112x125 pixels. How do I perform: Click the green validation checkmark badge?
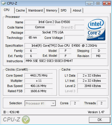26,120
